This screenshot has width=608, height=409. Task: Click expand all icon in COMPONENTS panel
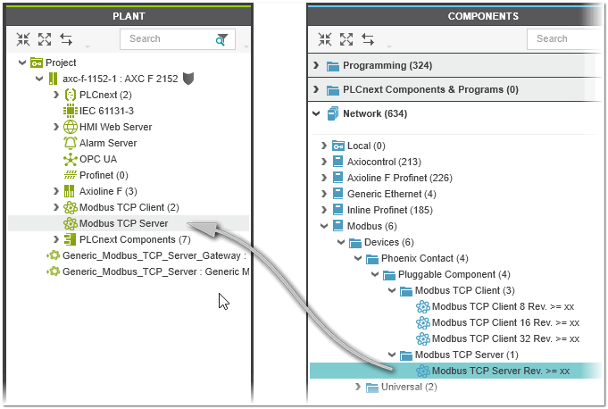pos(346,39)
